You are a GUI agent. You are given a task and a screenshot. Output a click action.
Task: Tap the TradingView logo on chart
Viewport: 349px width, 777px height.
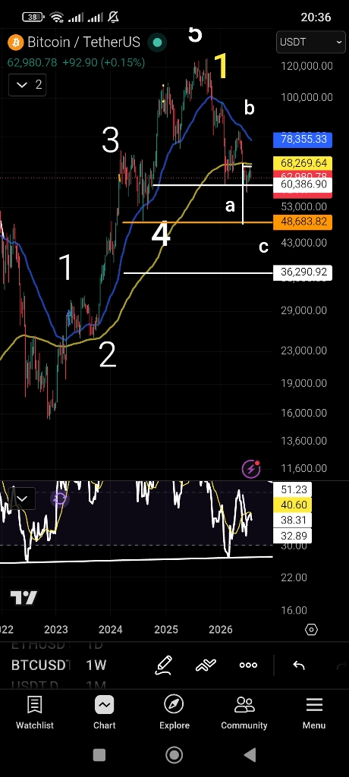[x=24, y=598]
